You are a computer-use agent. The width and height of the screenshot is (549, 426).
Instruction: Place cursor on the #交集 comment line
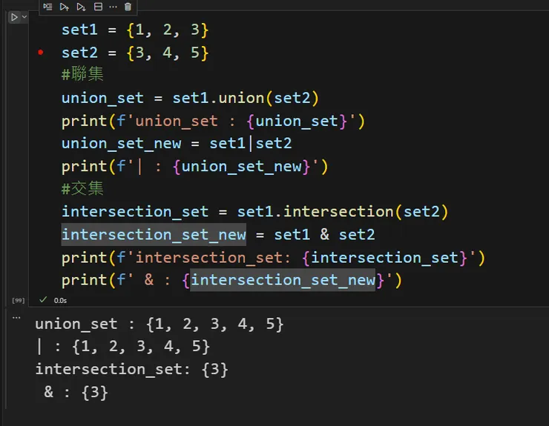85,190
